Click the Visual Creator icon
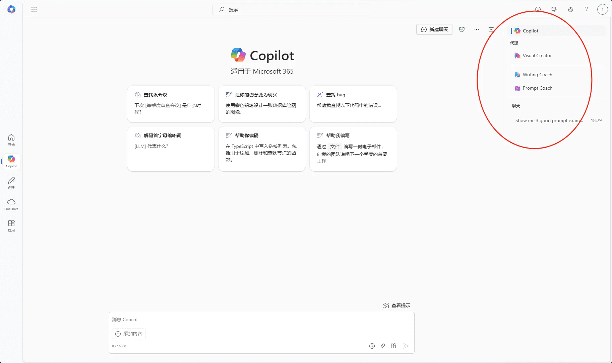612x363 pixels. (517, 56)
